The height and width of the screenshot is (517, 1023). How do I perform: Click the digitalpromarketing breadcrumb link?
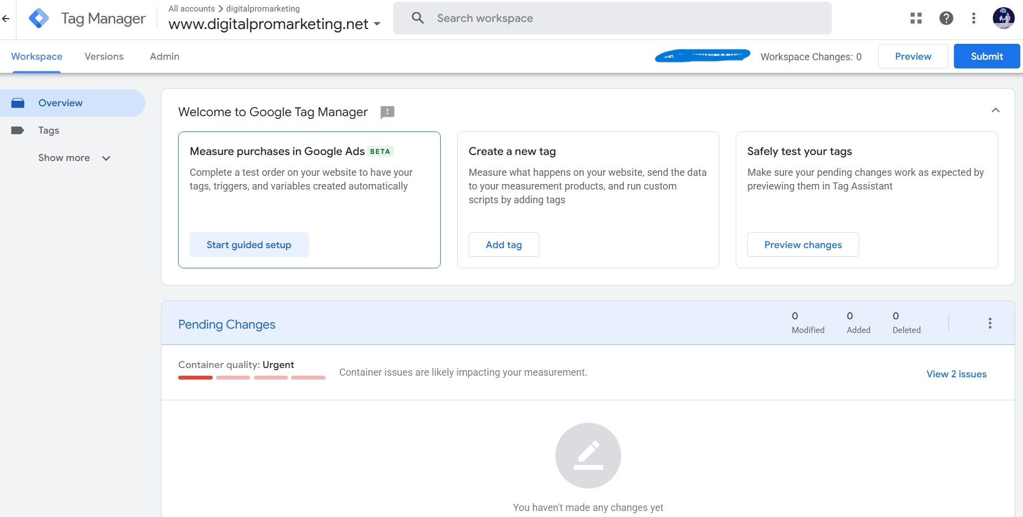click(263, 9)
